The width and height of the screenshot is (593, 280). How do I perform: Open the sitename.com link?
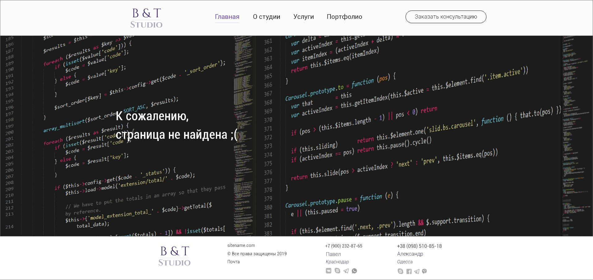click(241, 245)
